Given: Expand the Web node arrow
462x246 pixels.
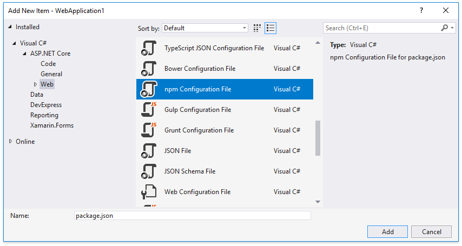Looking at the screenshot, I should (x=35, y=84).
